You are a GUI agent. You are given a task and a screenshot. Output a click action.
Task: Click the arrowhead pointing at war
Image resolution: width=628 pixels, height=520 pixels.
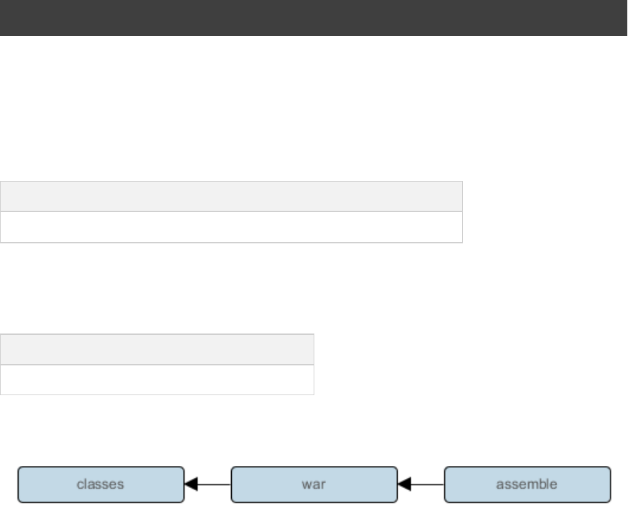[x=402, y=484]
